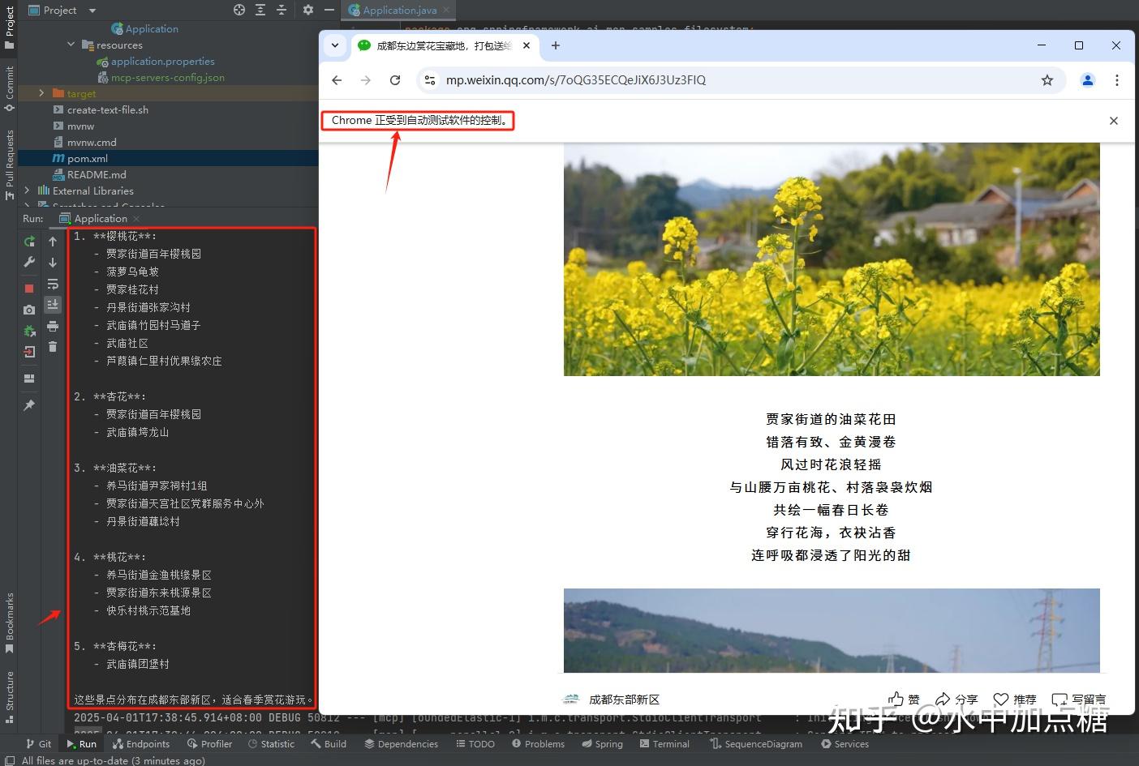Open 写留言 to leave a comment
Screen dimensions: 1139x766
click(1080, 699)
